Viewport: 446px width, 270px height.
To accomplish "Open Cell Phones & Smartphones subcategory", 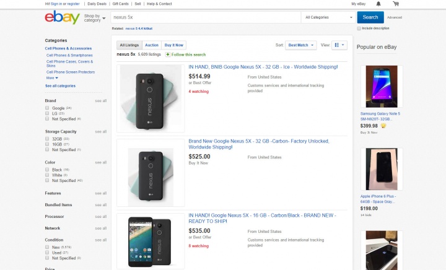I will [69, 55].
